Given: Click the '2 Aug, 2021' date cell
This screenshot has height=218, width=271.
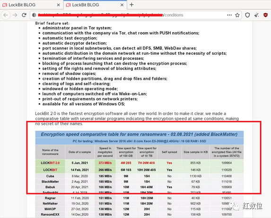Looking at the screenshot, I should 79,182.
